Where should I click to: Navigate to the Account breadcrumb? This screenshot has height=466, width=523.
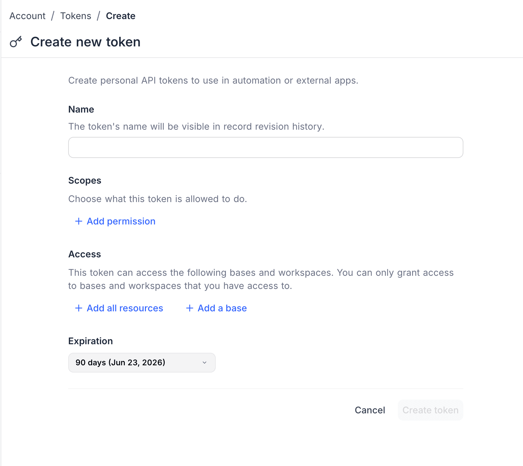27,15
